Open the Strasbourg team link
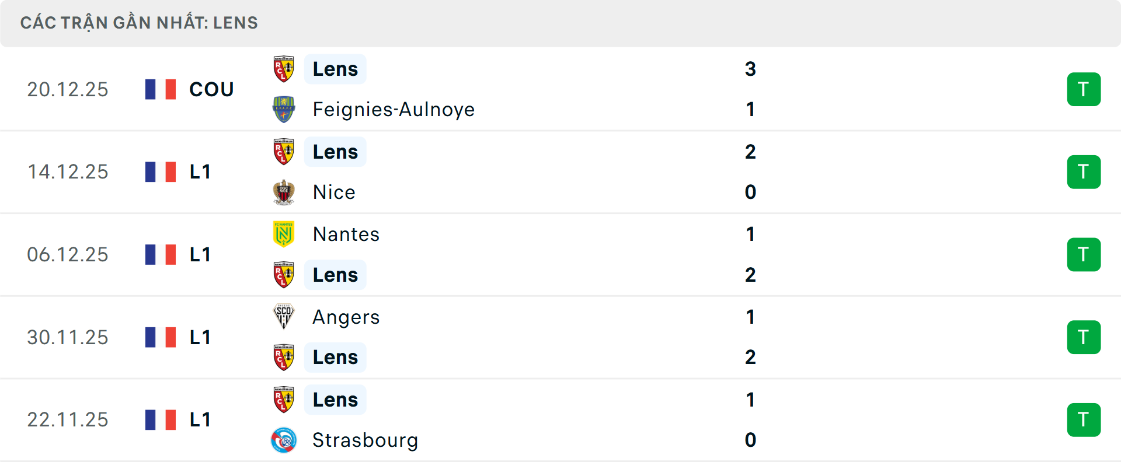The width and height of the screenshot is (1121, 462). (365, 440)
